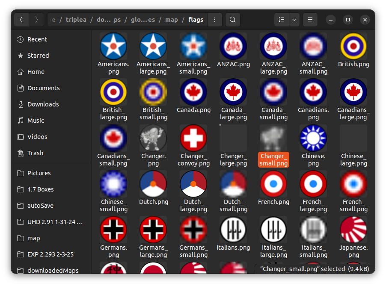Select the Dutch.png file icon
Viewport: 386px width, 286px height.
(153, 184)
